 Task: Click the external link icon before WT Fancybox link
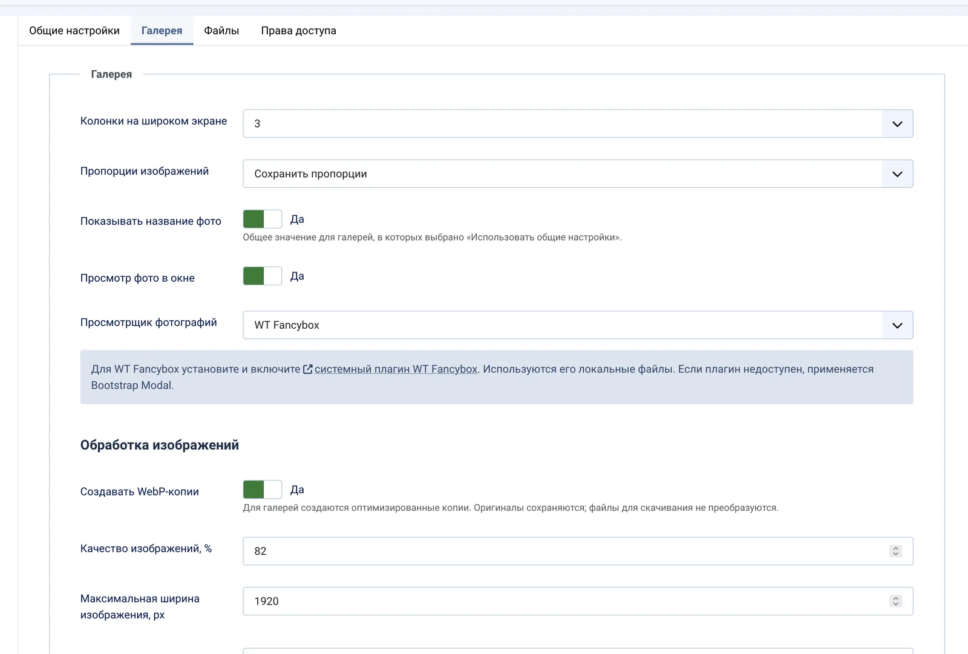307,369
